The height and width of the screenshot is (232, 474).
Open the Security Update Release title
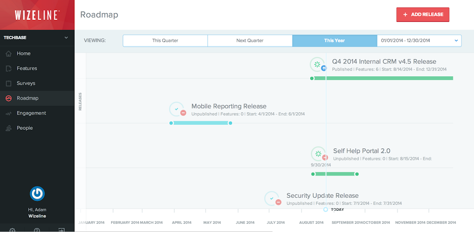(322, 195)
